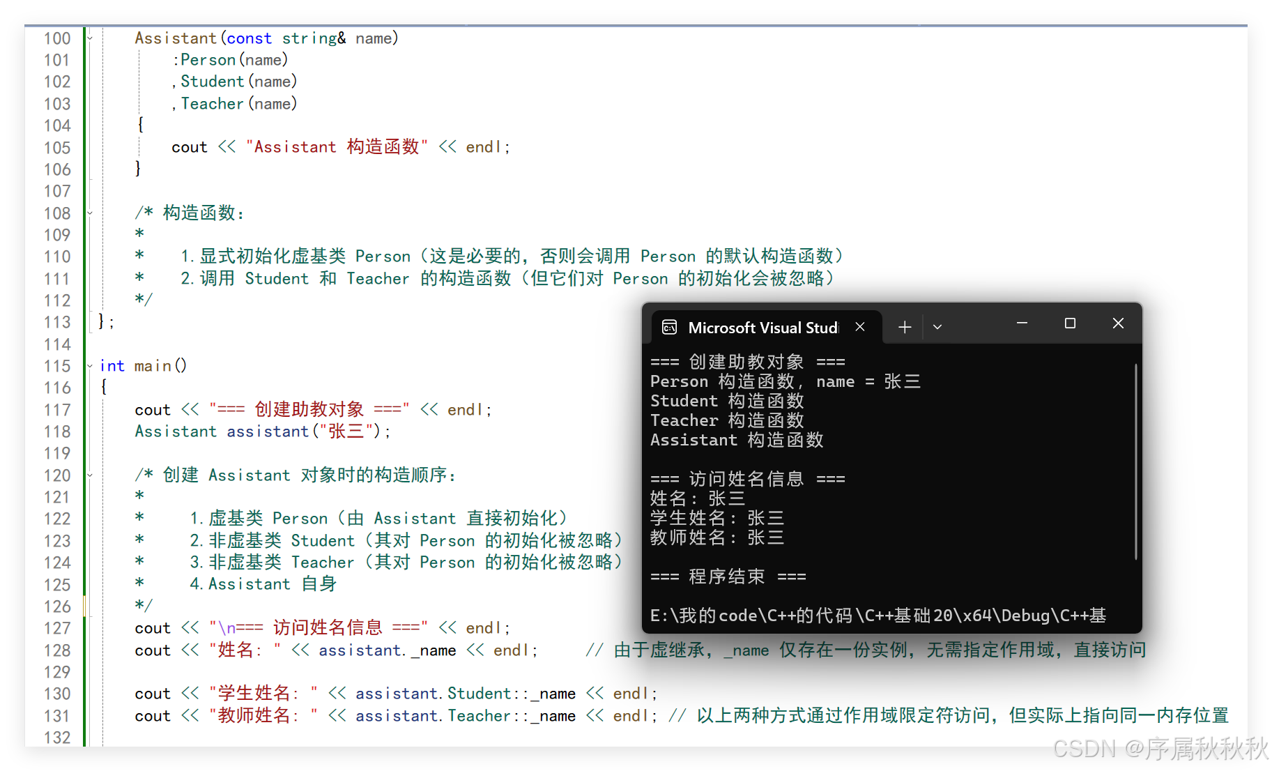Click line number 118 in the gutter

coord(57,432)
